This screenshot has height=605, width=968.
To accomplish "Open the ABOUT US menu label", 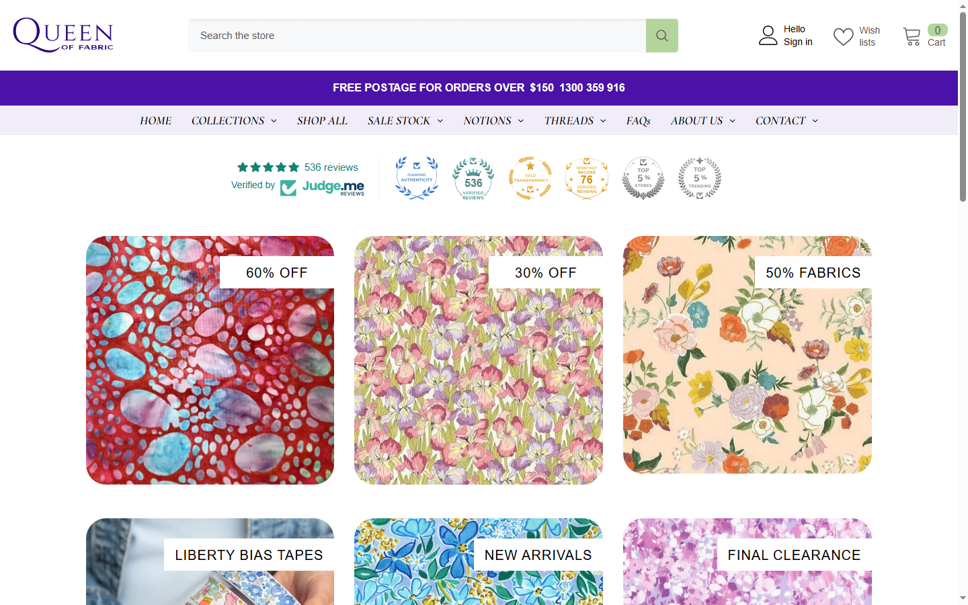I will (x=696, y=121).
